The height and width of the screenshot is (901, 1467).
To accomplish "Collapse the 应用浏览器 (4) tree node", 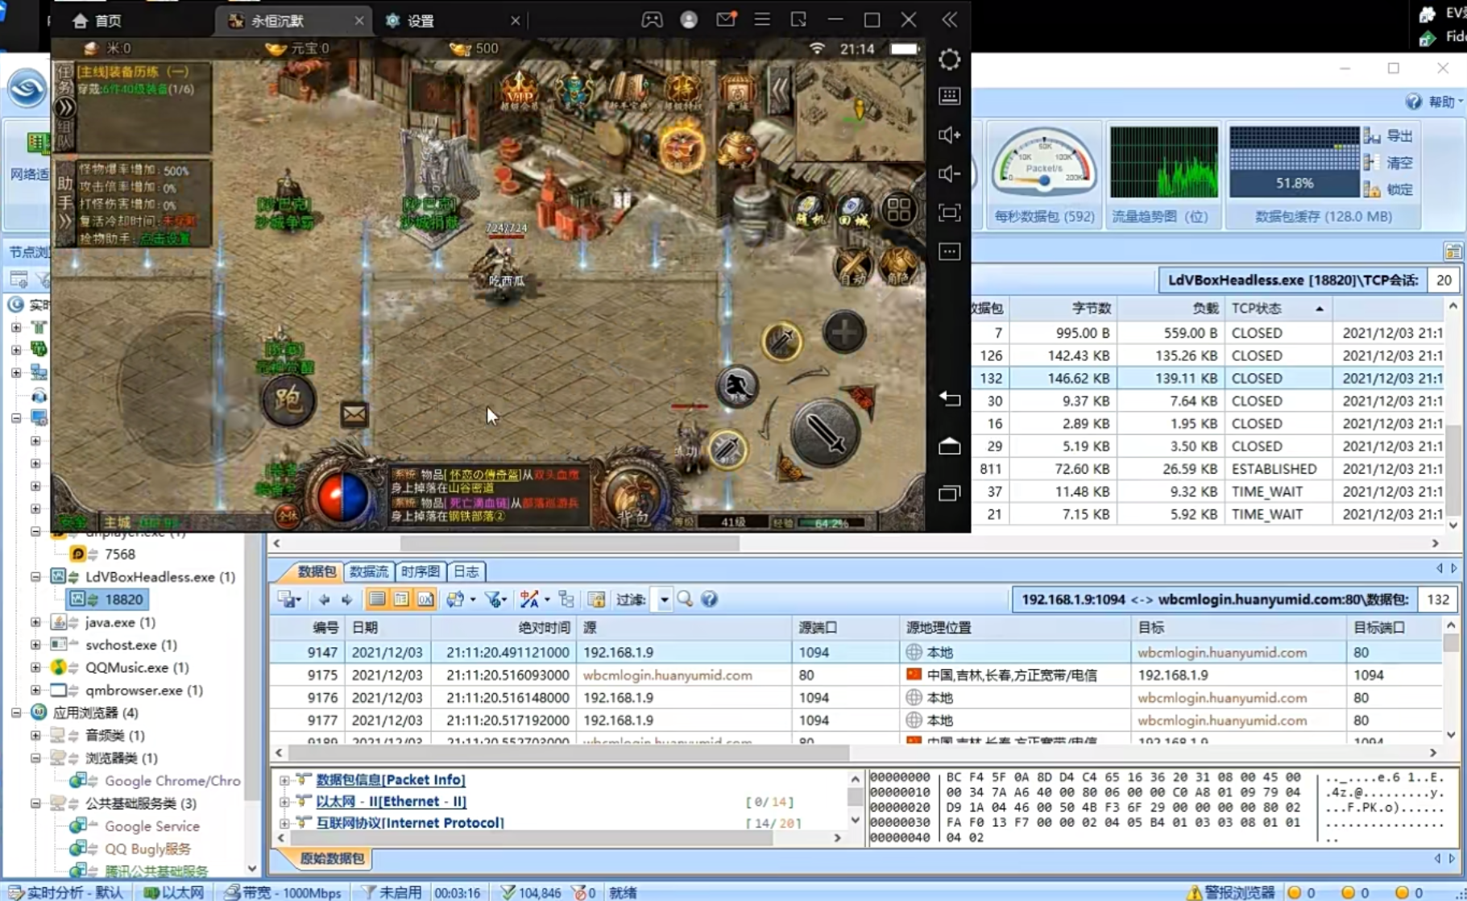I will coord(16,712).
